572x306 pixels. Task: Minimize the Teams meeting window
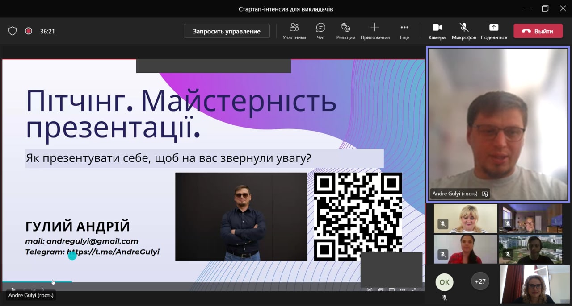(527, 8)
